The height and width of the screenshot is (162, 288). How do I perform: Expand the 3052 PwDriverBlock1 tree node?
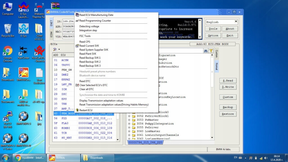point(129,116)
